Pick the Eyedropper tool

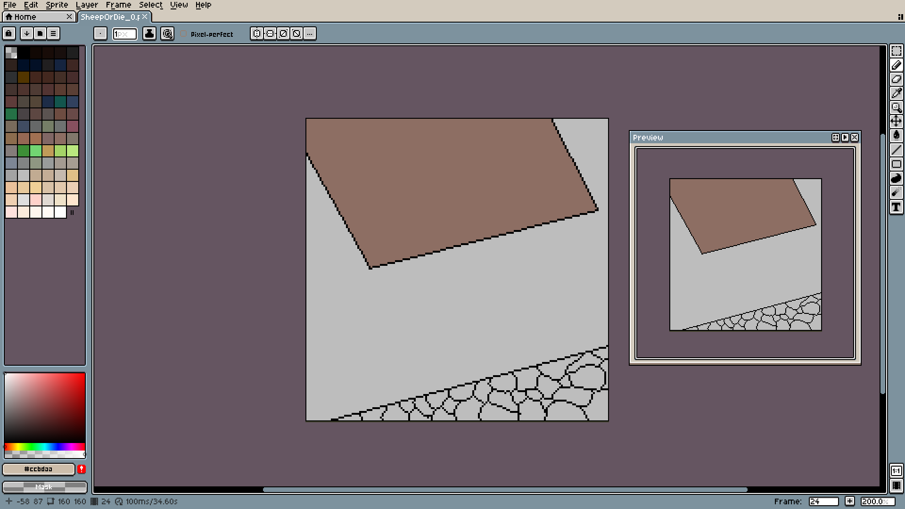point(896,93)
